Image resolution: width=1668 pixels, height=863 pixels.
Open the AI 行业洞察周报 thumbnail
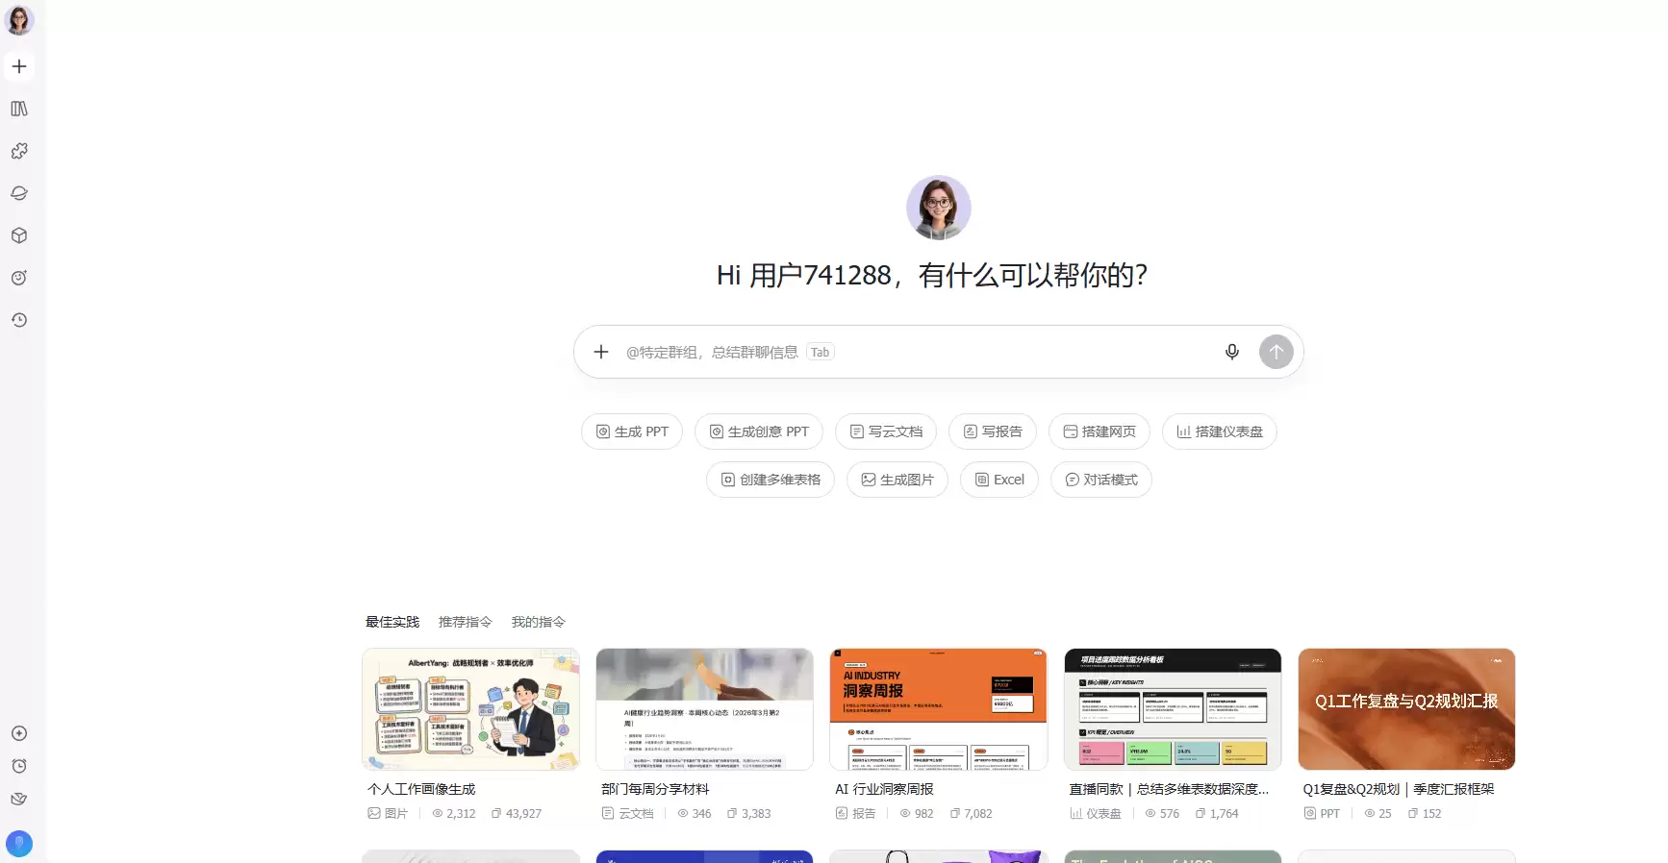pyautogui.click(x=939, y=709)
